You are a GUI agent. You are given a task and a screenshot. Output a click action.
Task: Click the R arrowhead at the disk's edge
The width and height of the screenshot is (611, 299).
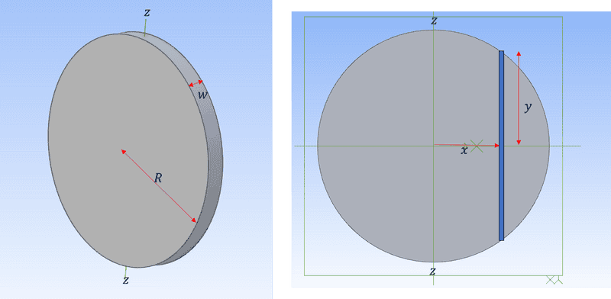[x=194, y=220]
